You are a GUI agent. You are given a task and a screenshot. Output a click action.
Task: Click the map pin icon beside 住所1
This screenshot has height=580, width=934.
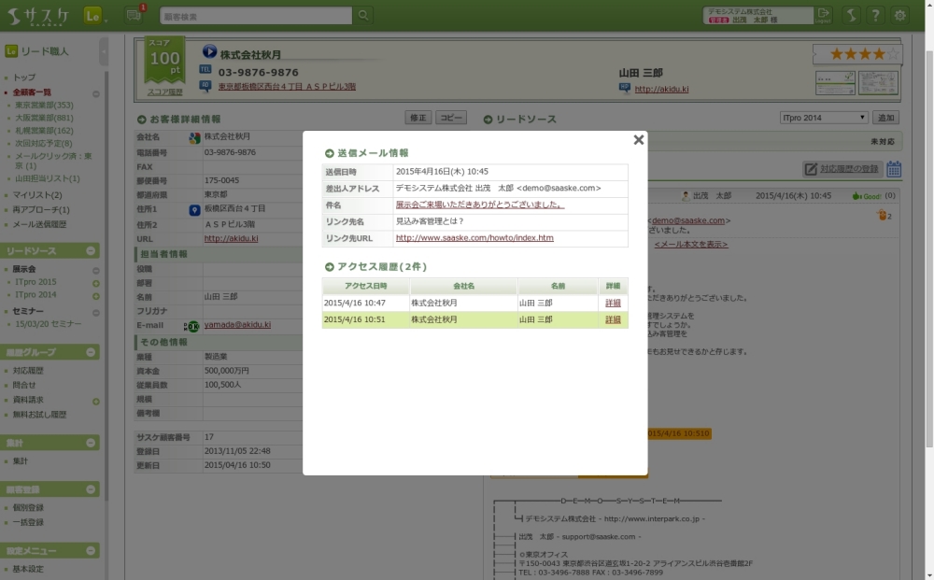point(194,210)
